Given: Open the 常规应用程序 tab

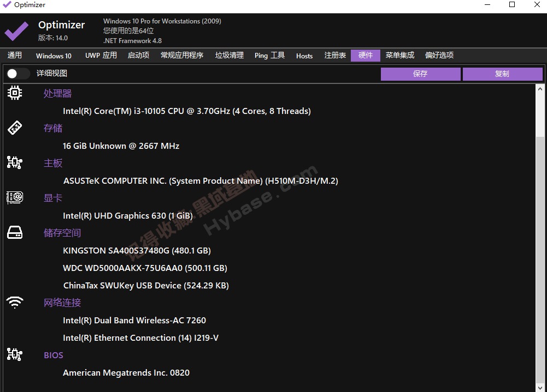Looking at the screenshot, I should pyautogui.click(x=182, y=56).
